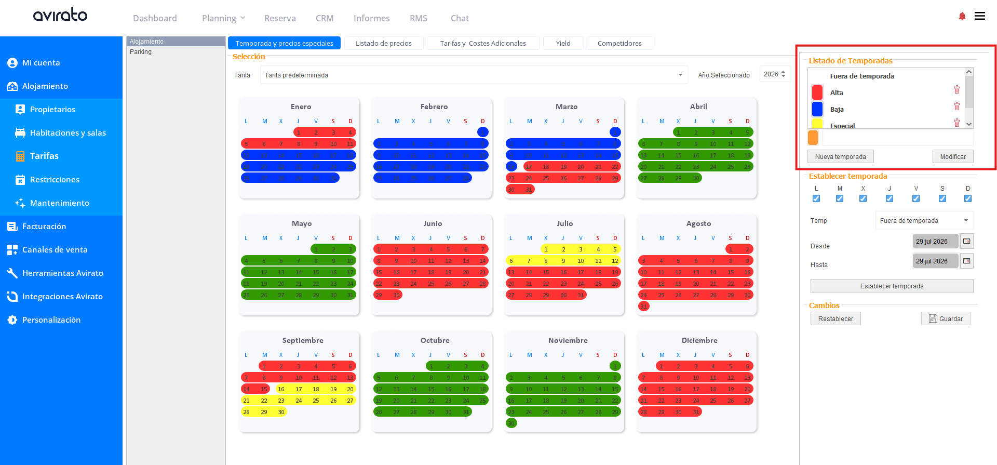Click the Nueva temporada button
The width and height of the screenshot is (997, 465).
(840, 156)
